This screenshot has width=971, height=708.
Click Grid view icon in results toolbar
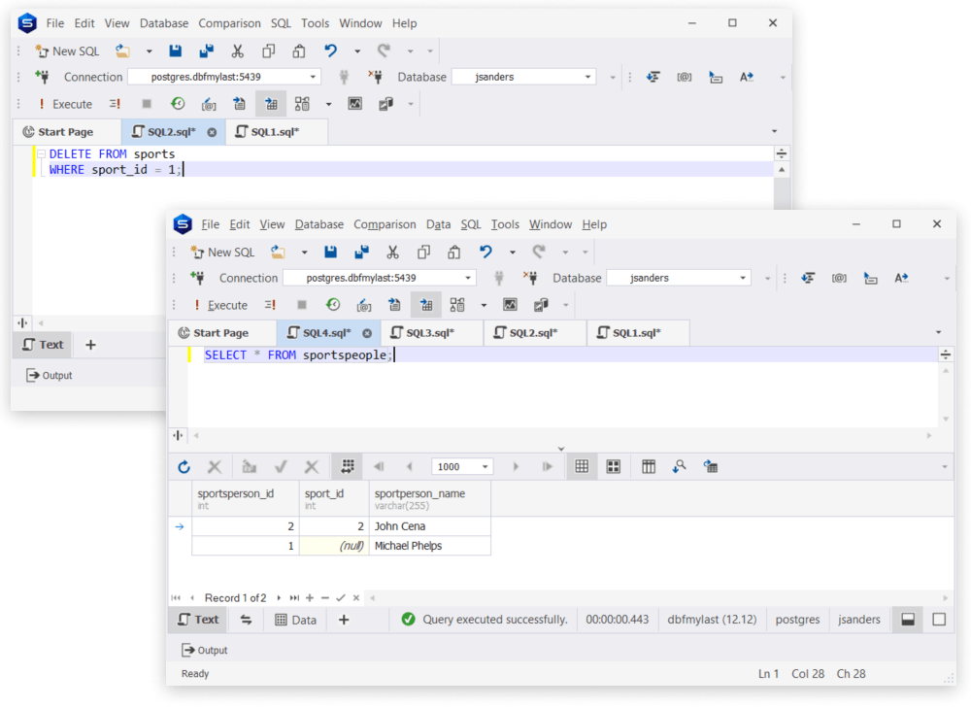(x=582, y=467)
